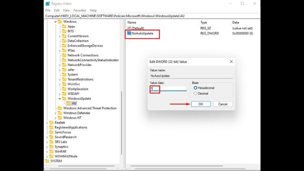Select the Appx folder icon
Viewport: 304px width, 171px height.
(x=64, y=26)
